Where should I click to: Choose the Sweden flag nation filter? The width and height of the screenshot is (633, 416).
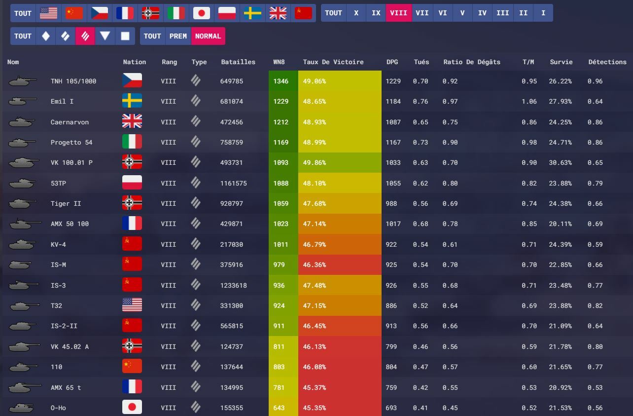(x=252, y=13)
